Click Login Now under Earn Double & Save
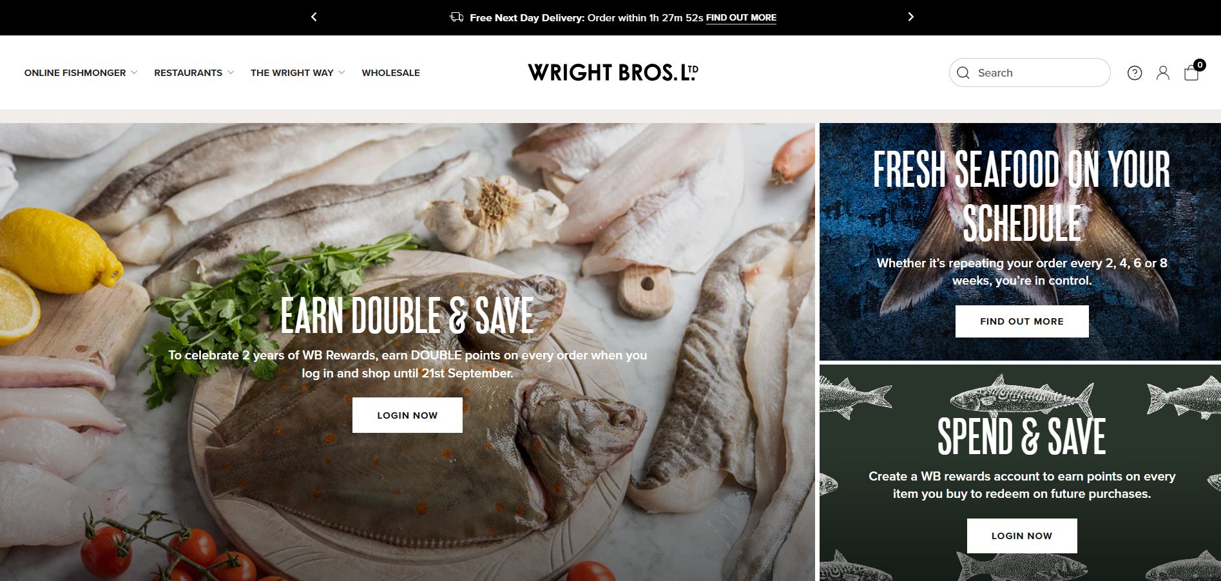The image size is (1221, 581). pos(407,415)
